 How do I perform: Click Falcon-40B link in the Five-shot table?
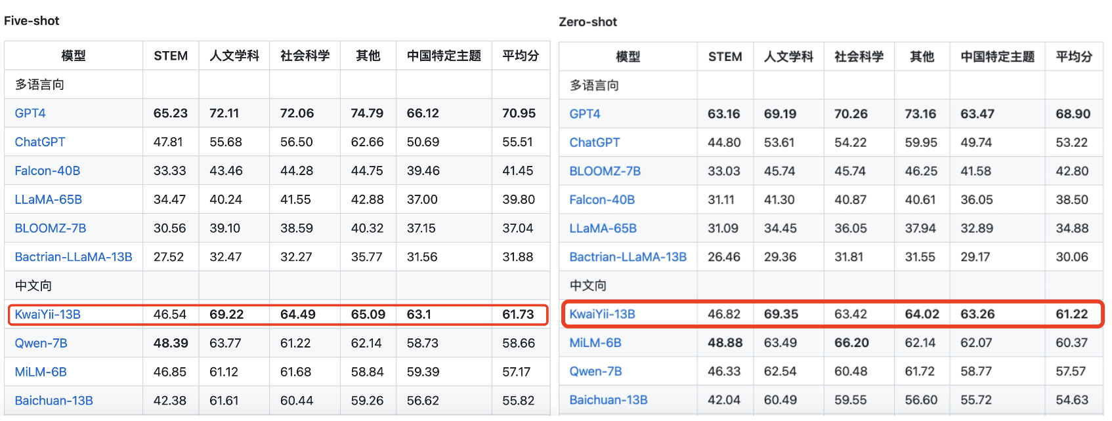click(47, 171)
